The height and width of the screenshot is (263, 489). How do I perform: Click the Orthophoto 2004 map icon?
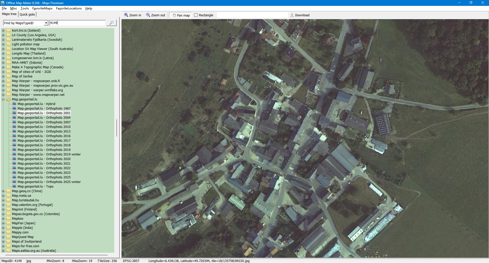(x=15, y=118)
